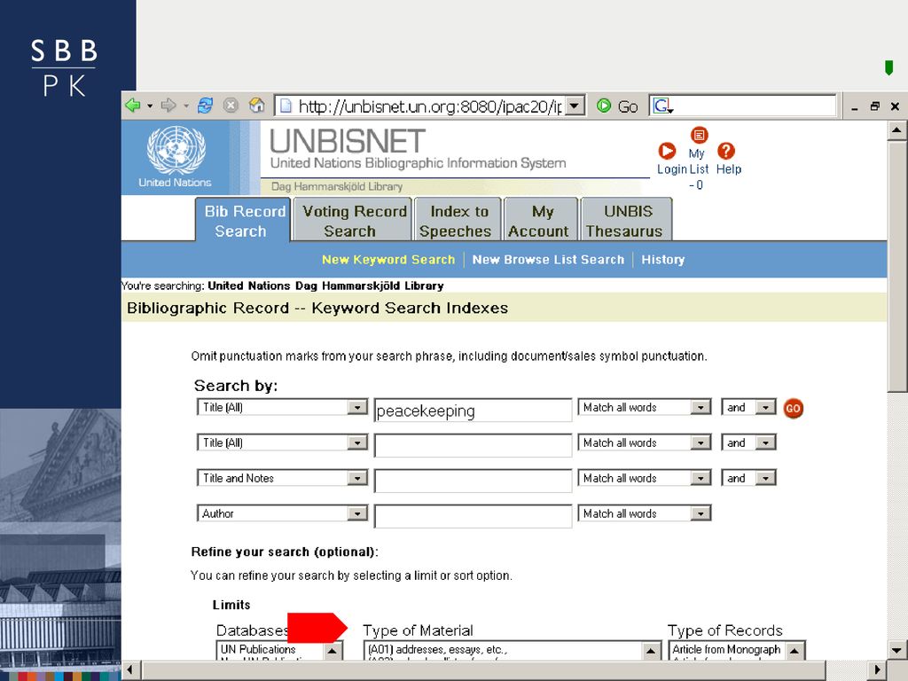Open the Author row Match all words dropdown
908x681 pixels.
pos(701,513)
